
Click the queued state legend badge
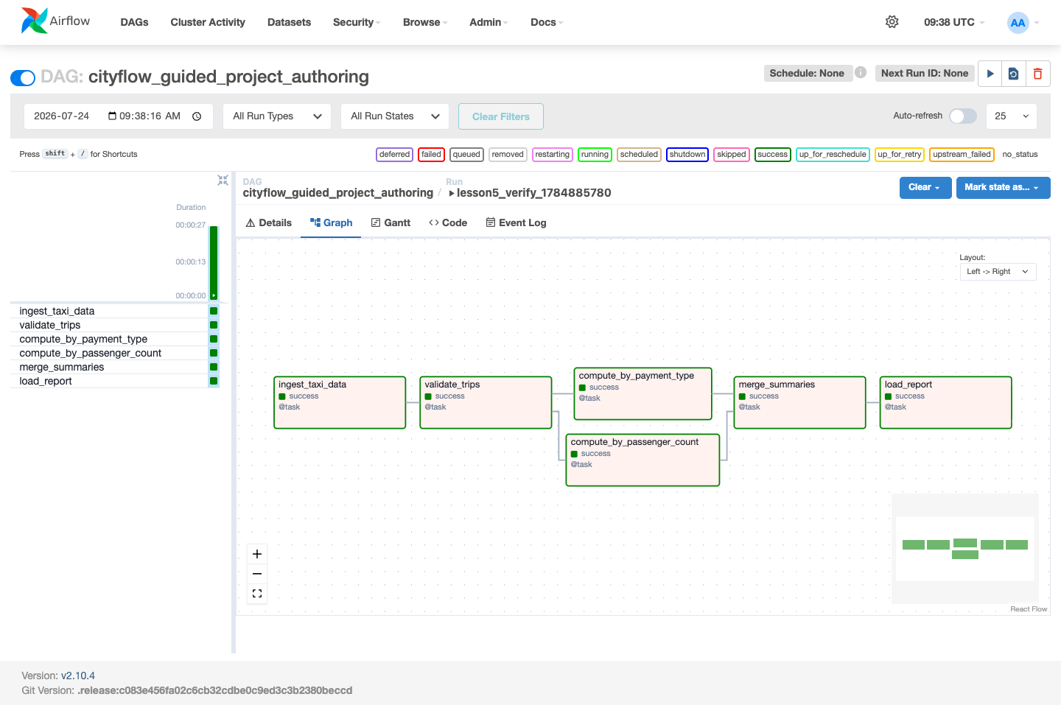pos(466,154)
